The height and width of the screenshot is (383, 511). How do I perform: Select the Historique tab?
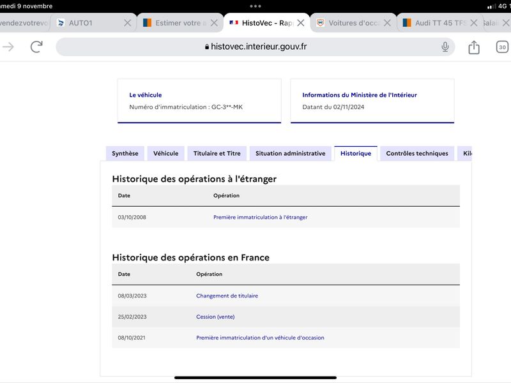point(356,153)
